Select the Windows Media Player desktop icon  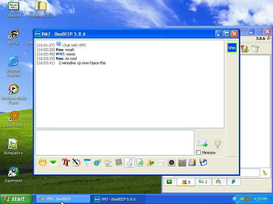pyautogui.click(x=13, y=94)
